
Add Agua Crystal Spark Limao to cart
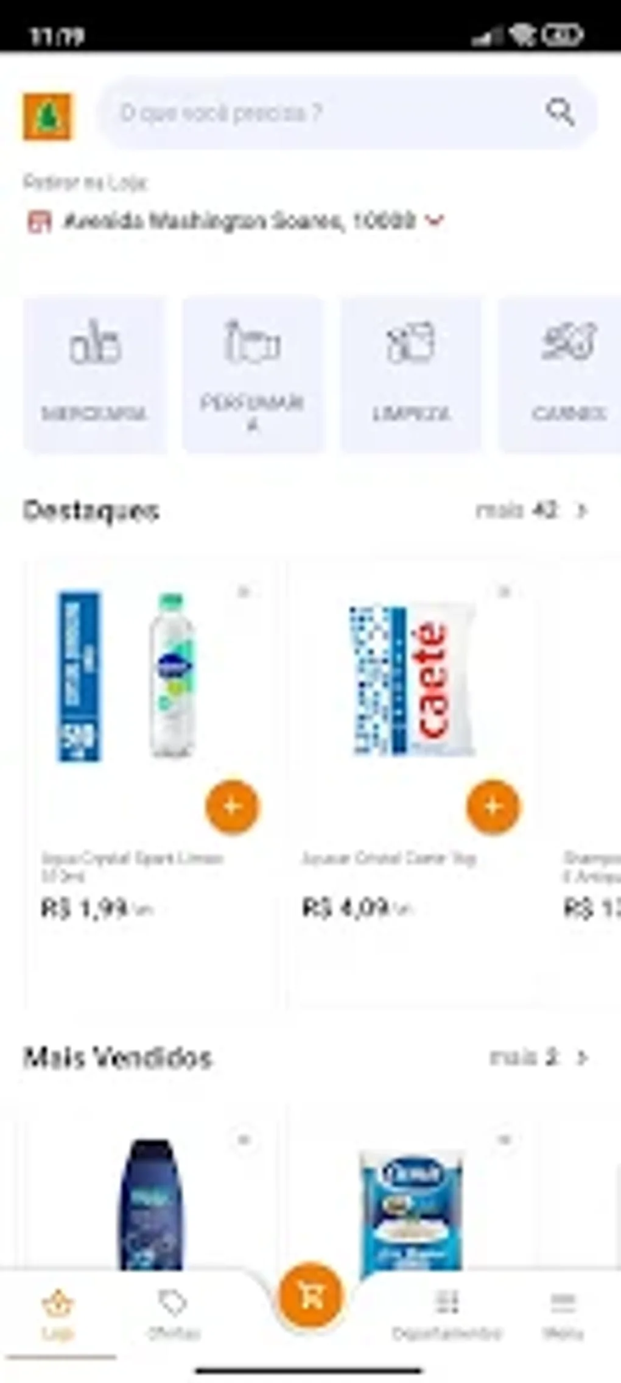click(x=231, y=807)
